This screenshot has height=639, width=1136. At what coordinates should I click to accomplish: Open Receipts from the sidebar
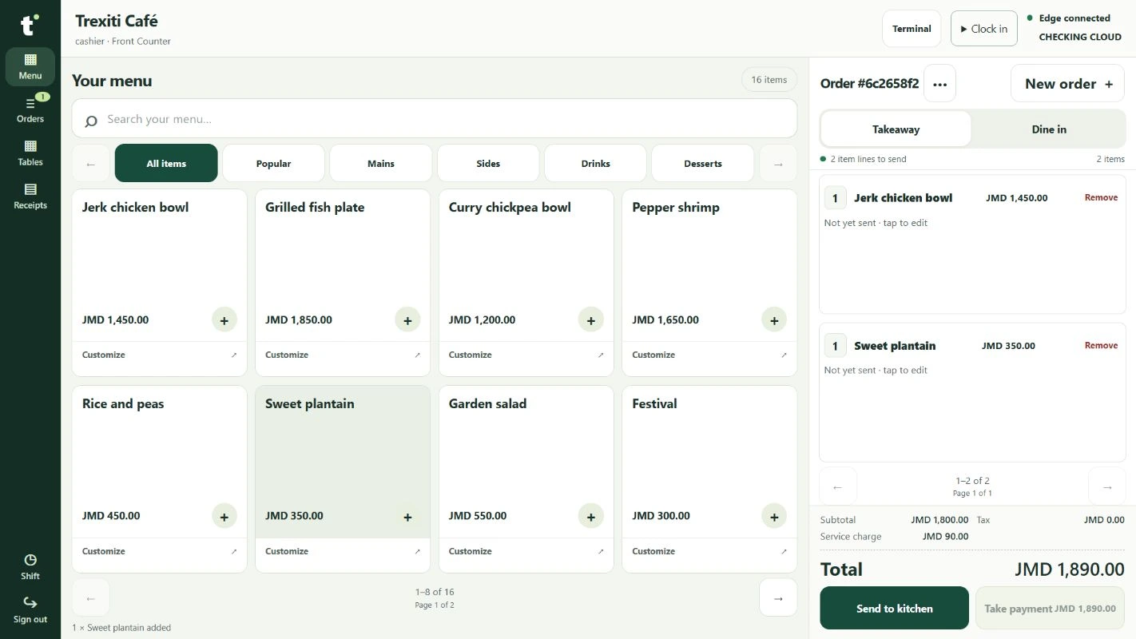tap(30, 196)
